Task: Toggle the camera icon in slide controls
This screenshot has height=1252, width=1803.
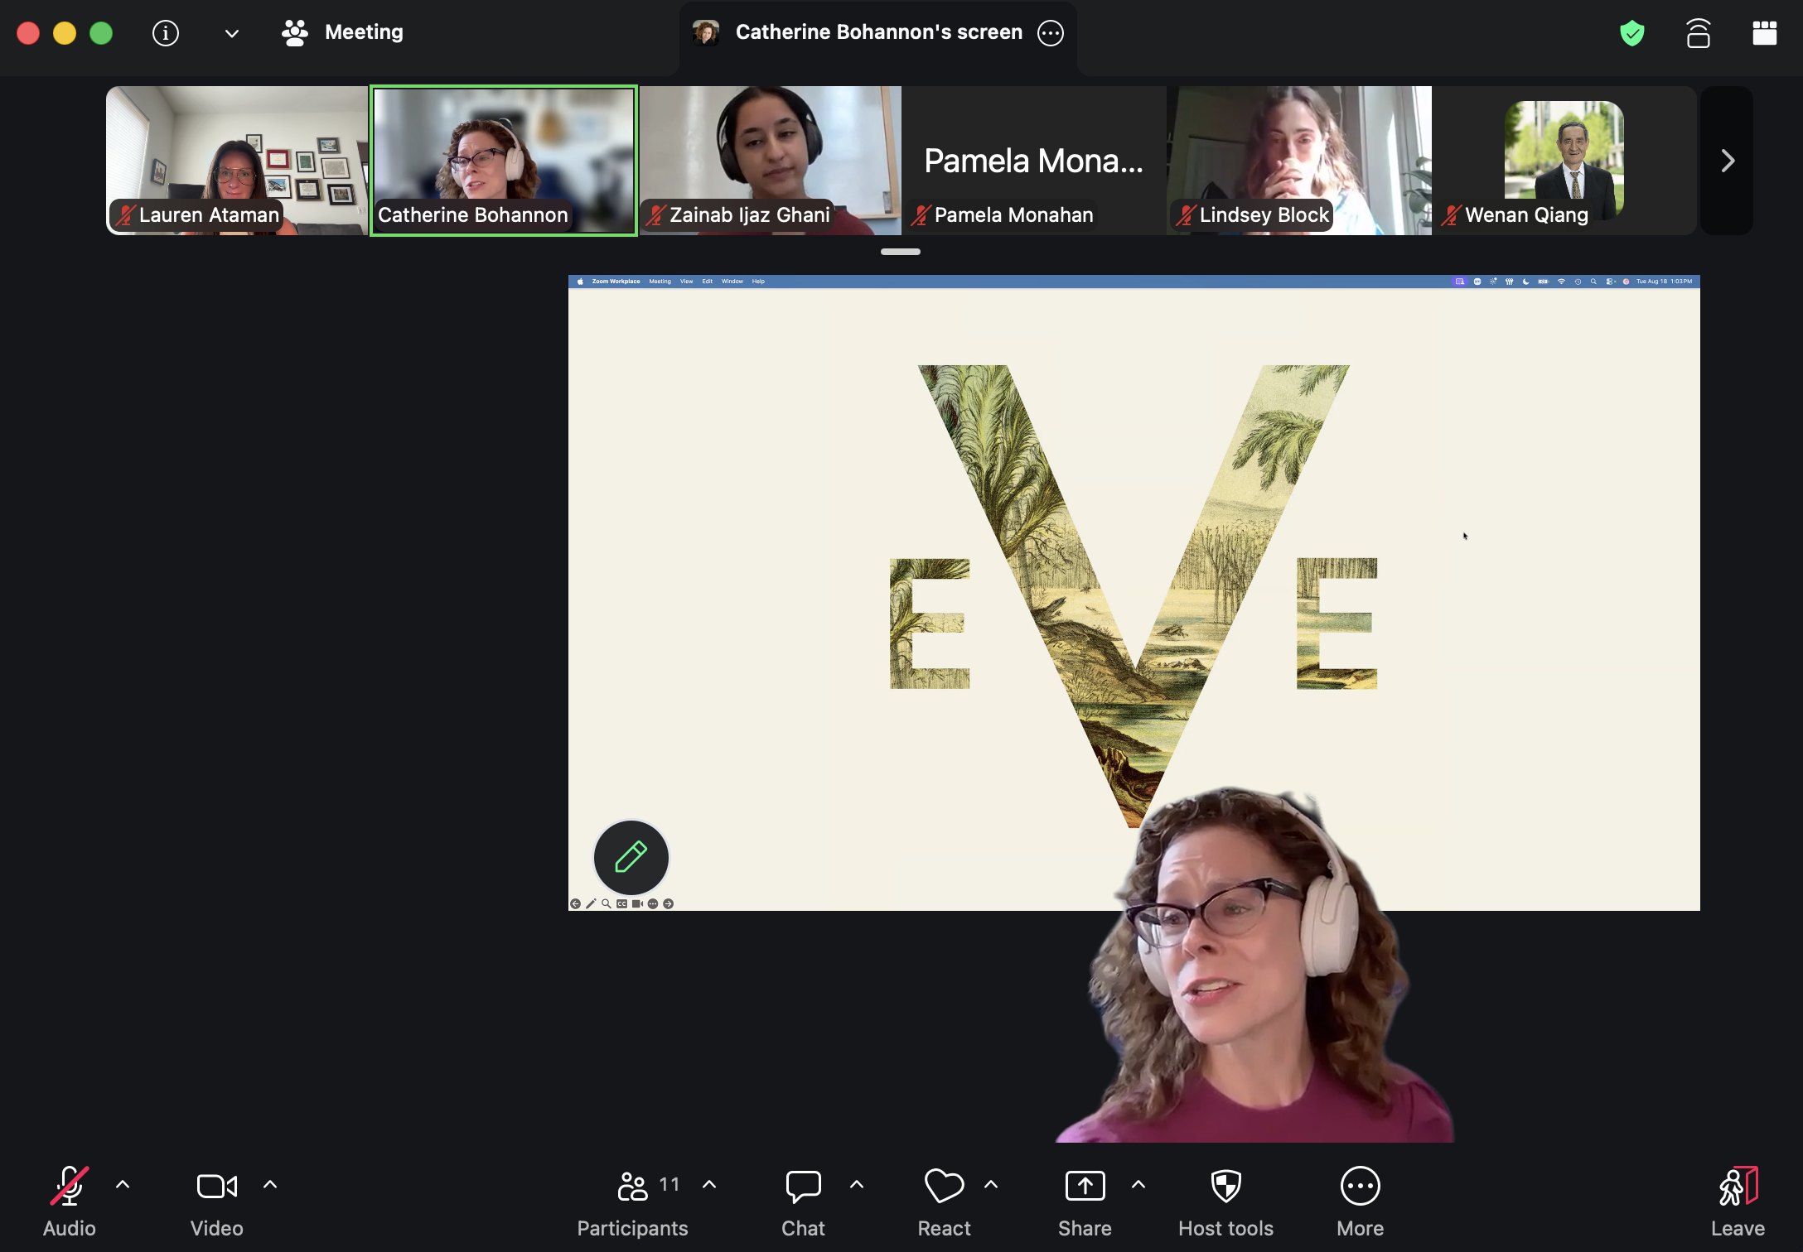Action: point(637,904)
